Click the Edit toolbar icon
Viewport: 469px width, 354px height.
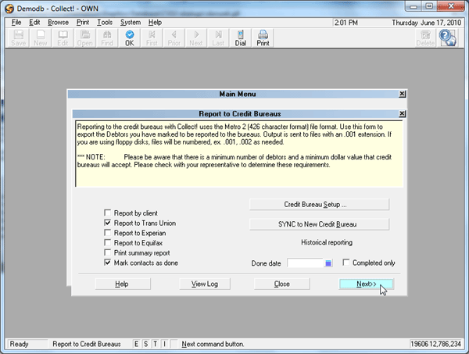[63, 38]
